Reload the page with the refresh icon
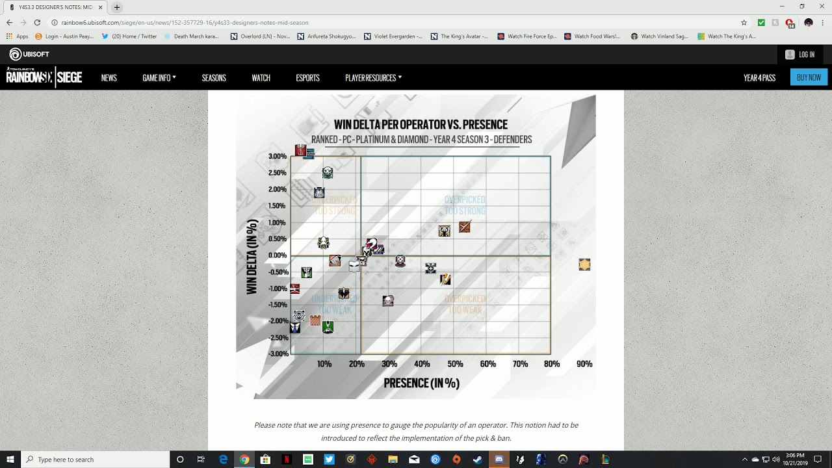The width and height of the screenshot is (832, 468). pos(37,22)
